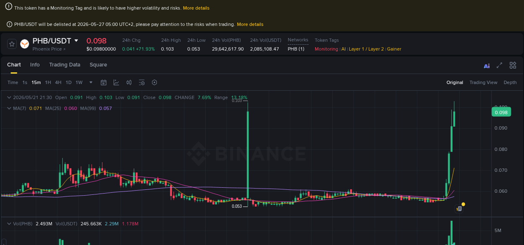Viewport: 524px width, 245px height.
Task: Click the MA(7) indicator label
Action: [20, 108]
